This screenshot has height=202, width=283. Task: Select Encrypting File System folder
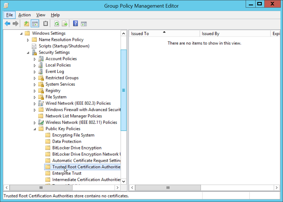[x=73, y=135]
